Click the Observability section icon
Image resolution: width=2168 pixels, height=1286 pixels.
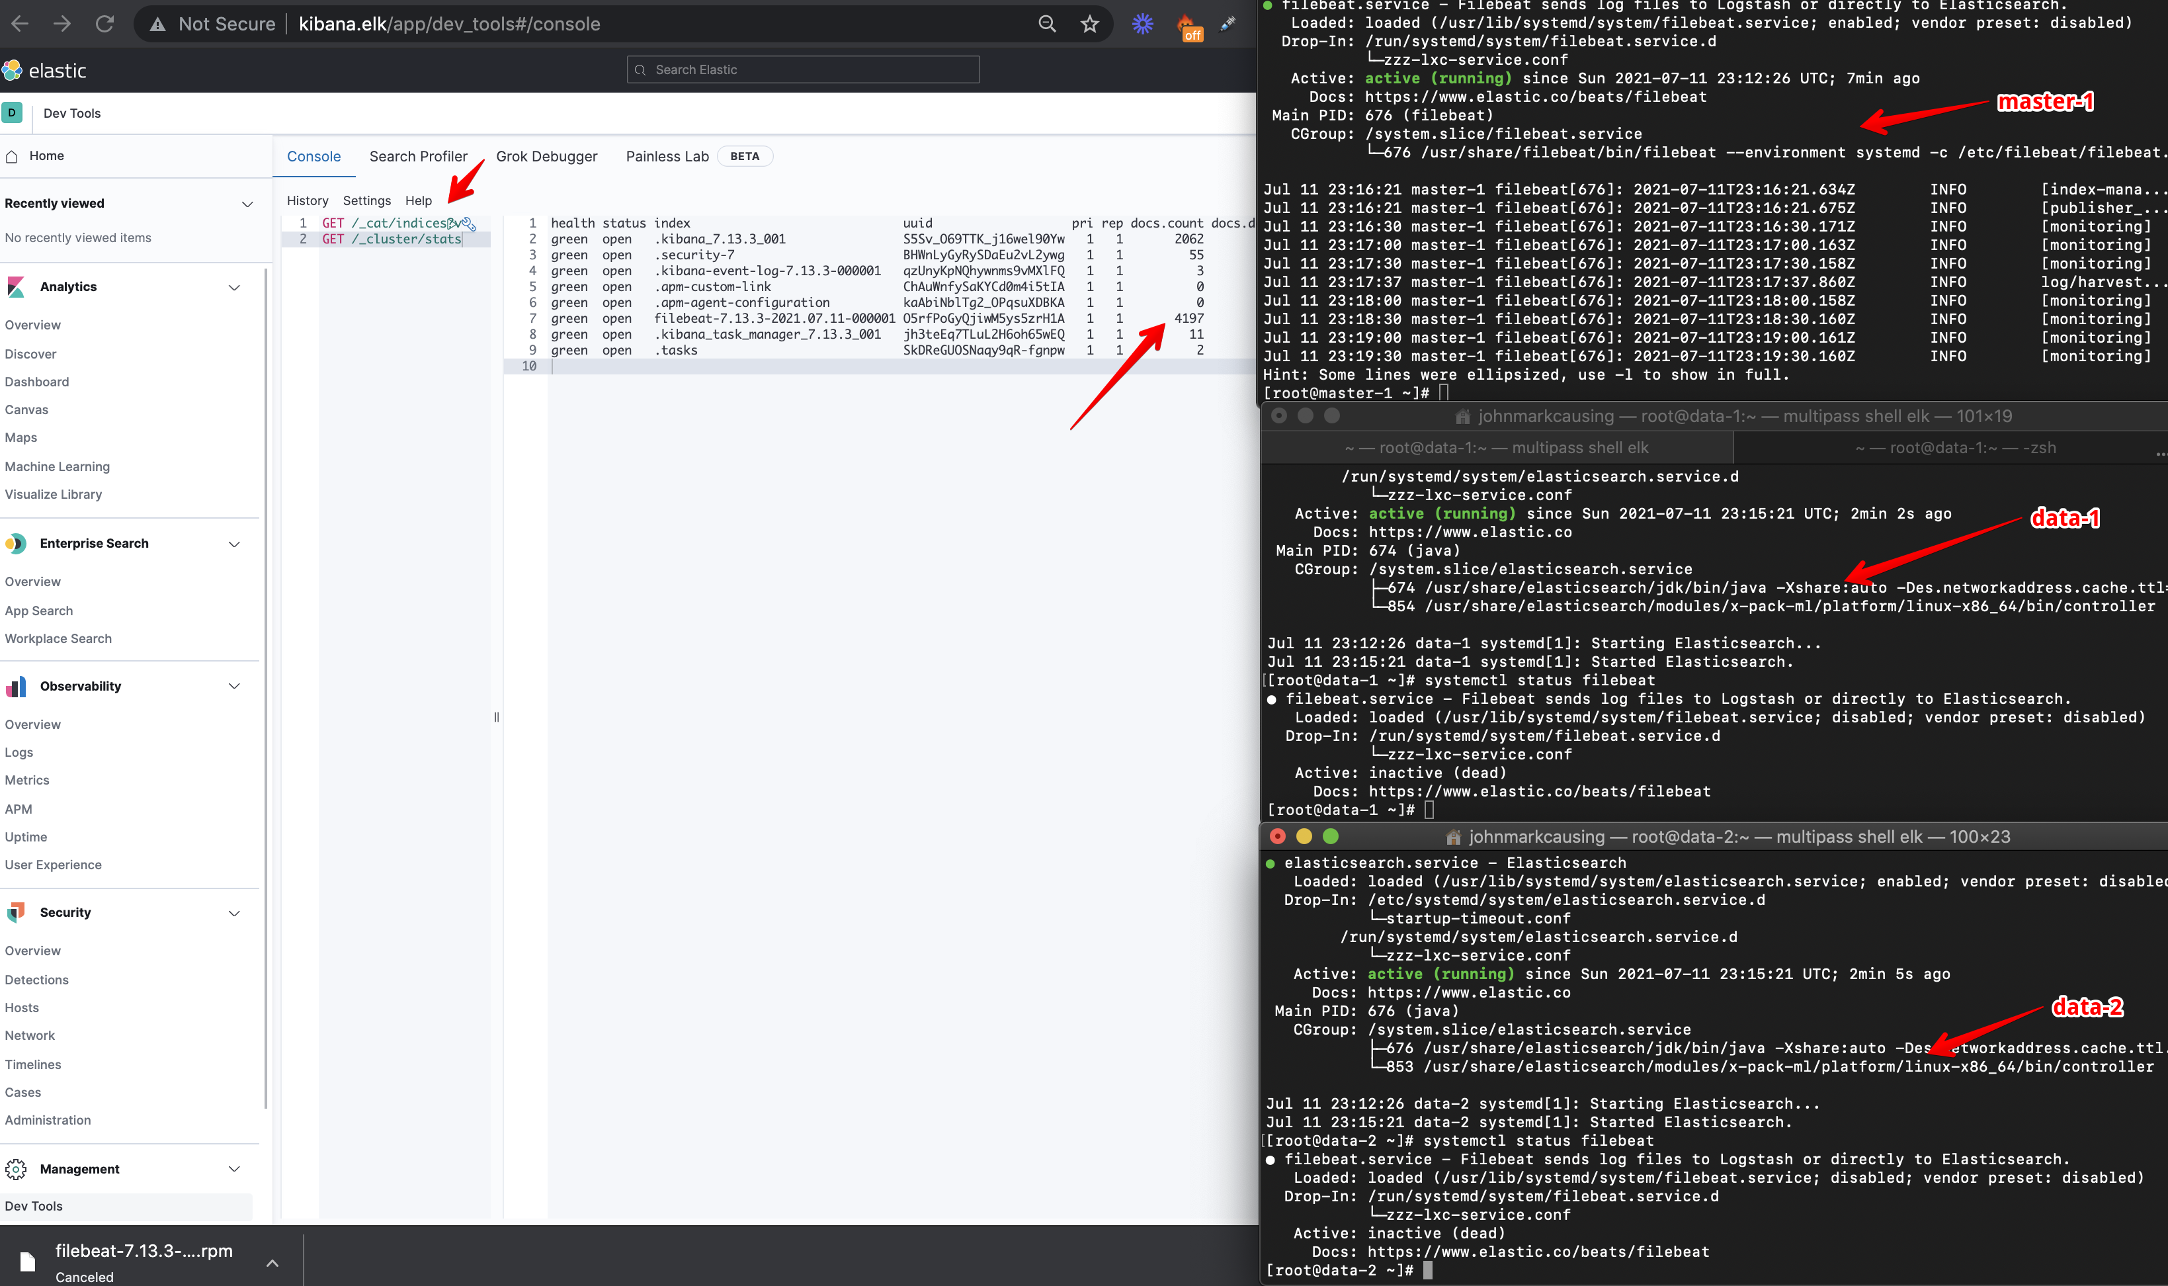[16, 686]
